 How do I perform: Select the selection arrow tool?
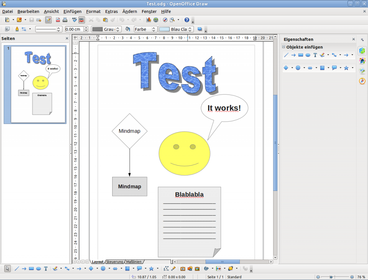pyautogui.click(x=7, y=268)
